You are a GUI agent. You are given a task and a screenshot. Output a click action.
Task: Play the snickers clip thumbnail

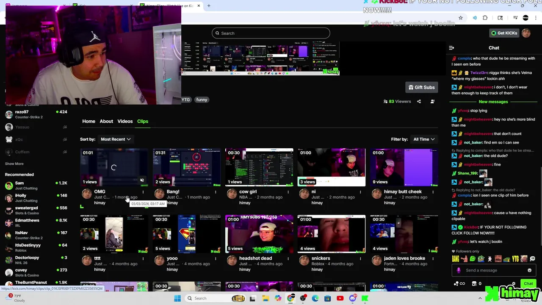click(x=332, y=234)
